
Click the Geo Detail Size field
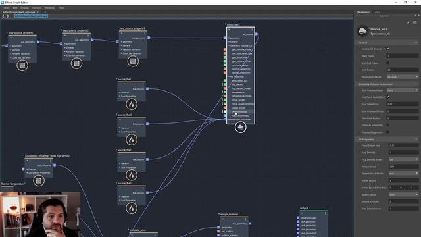click(x=402, y=104)
